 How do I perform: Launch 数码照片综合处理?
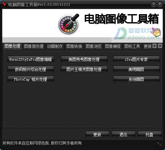pyautogui.click(x=31, y=69)
